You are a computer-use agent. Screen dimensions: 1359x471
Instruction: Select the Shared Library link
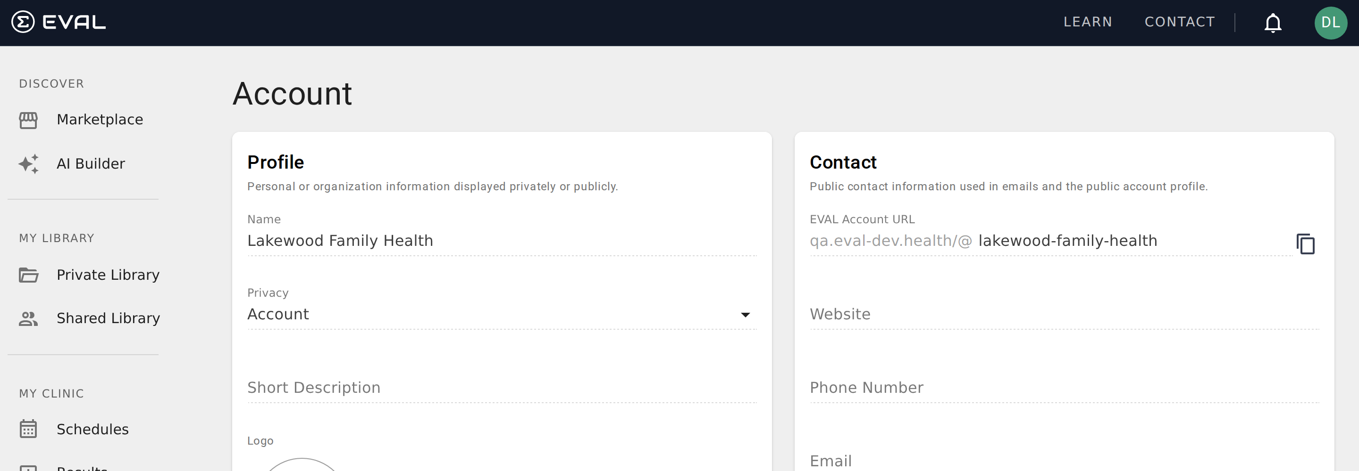[109, 318]
